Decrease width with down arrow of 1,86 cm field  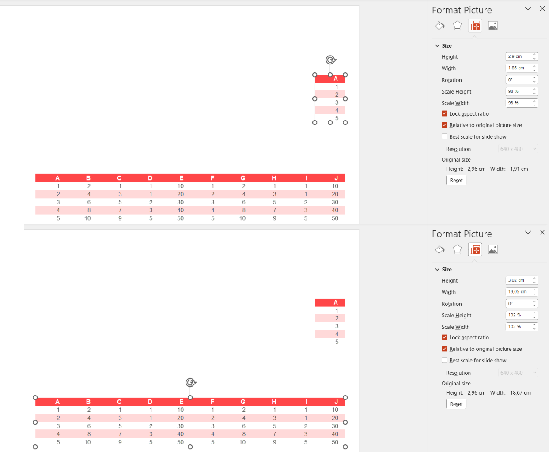[x=534, y=70]
